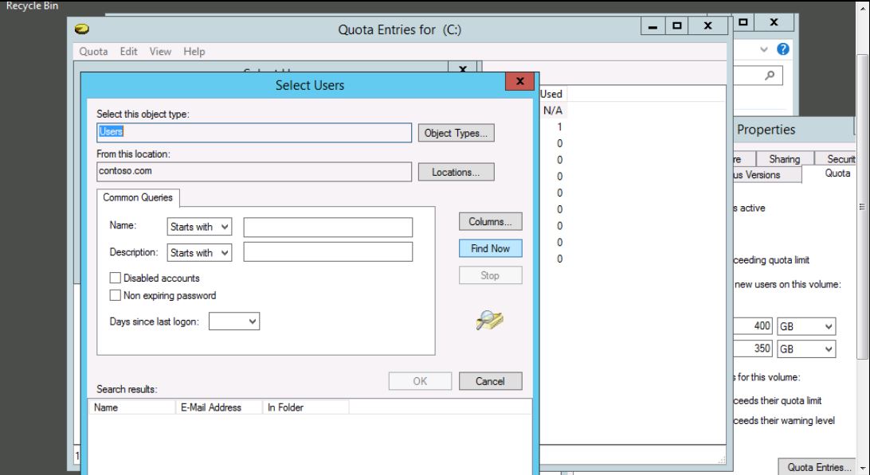870x475 pixels.
Task: Expand the Description 'Starts with' dropdown
Action: (x=199, y=253)
